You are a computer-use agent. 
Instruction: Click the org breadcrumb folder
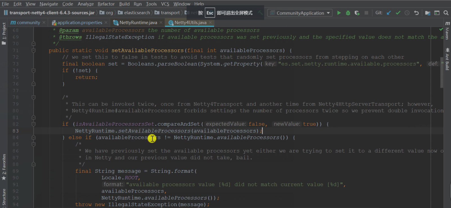(106, 13)
